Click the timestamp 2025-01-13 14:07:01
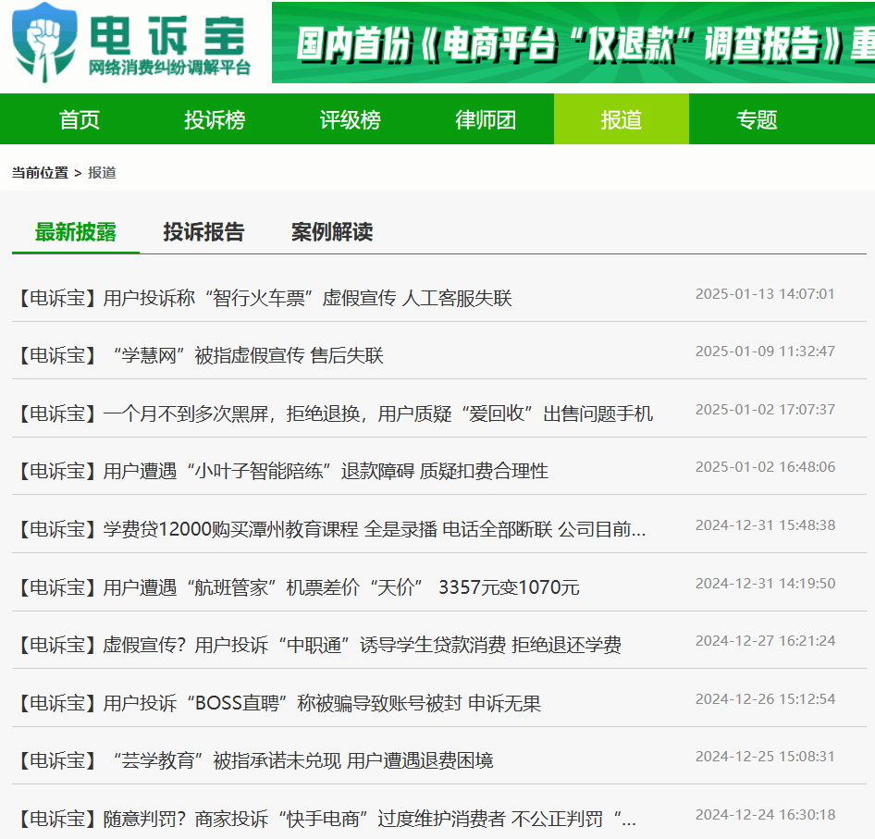The height and width of the screenshot is (839, 875). pyautogui.click(x=765, y=294)
